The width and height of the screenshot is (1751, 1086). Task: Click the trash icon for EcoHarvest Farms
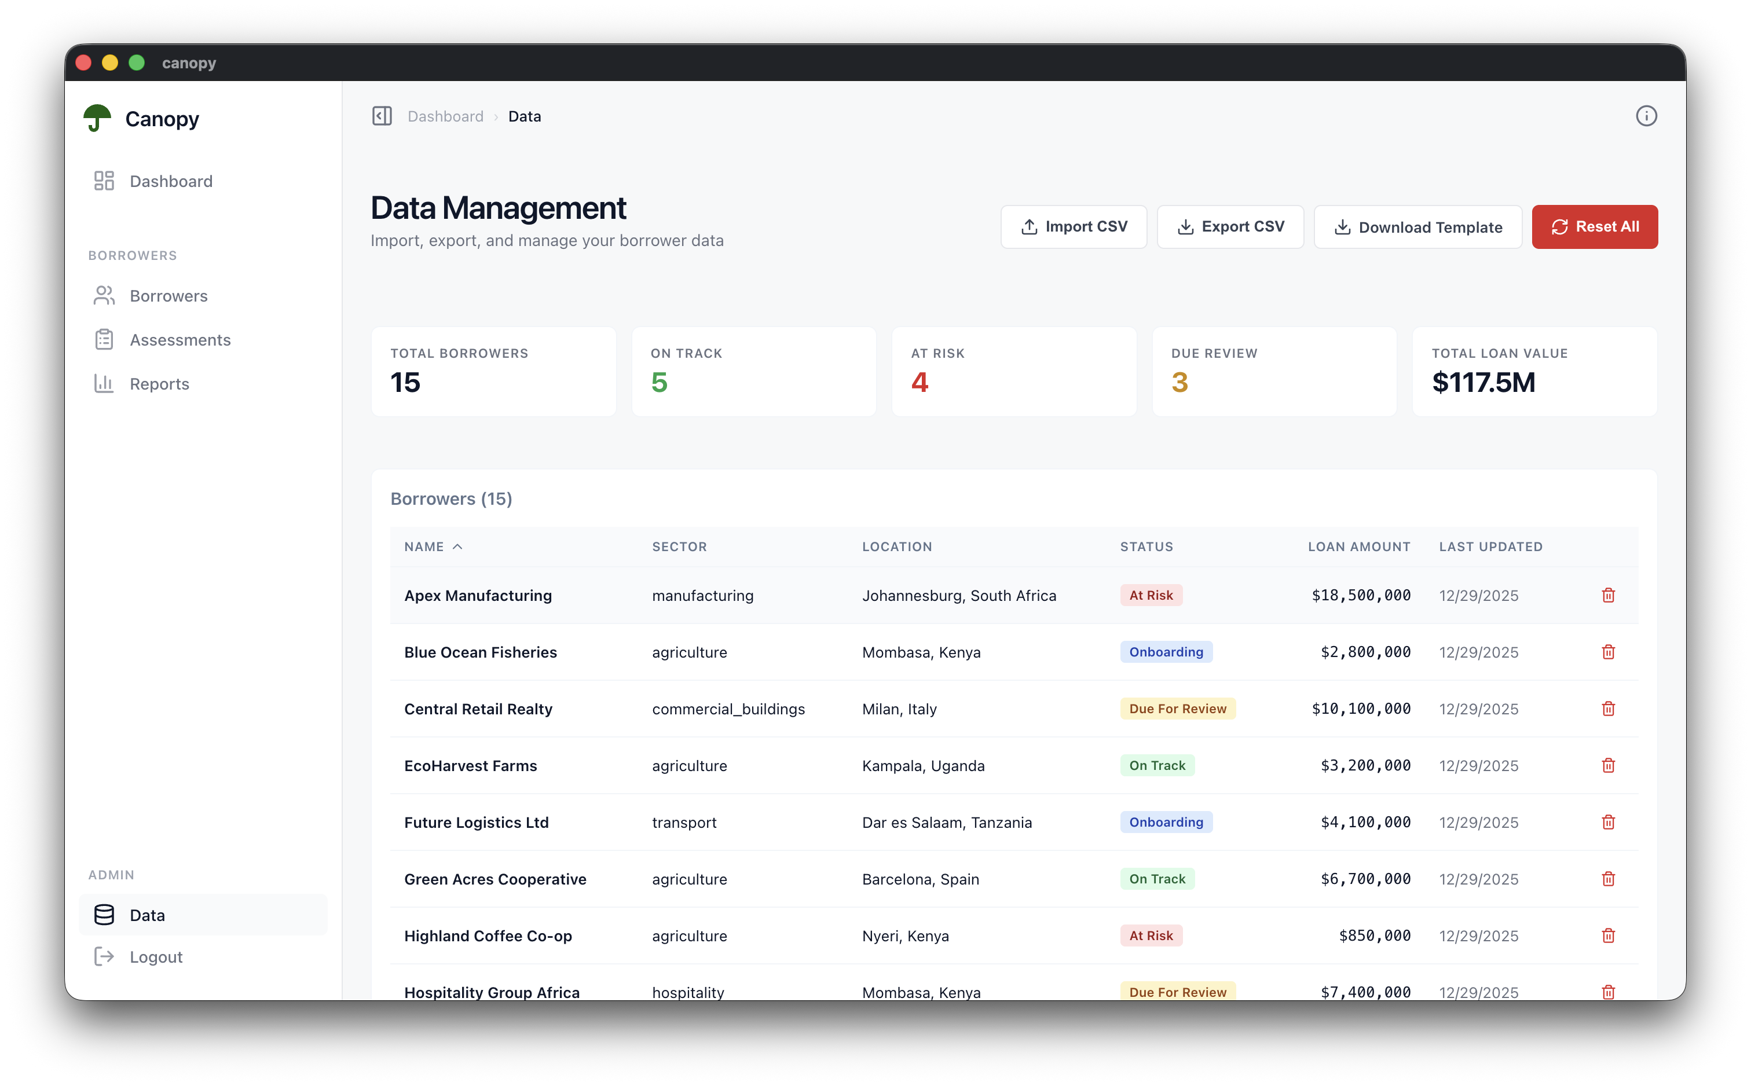tap(1607, 766)
